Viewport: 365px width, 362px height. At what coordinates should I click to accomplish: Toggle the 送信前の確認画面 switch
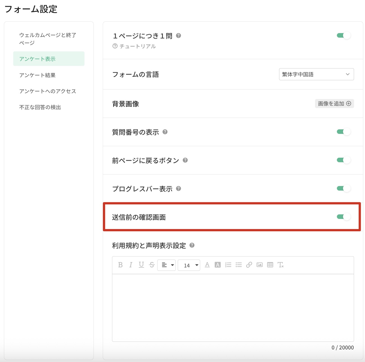tap(344, 217)
